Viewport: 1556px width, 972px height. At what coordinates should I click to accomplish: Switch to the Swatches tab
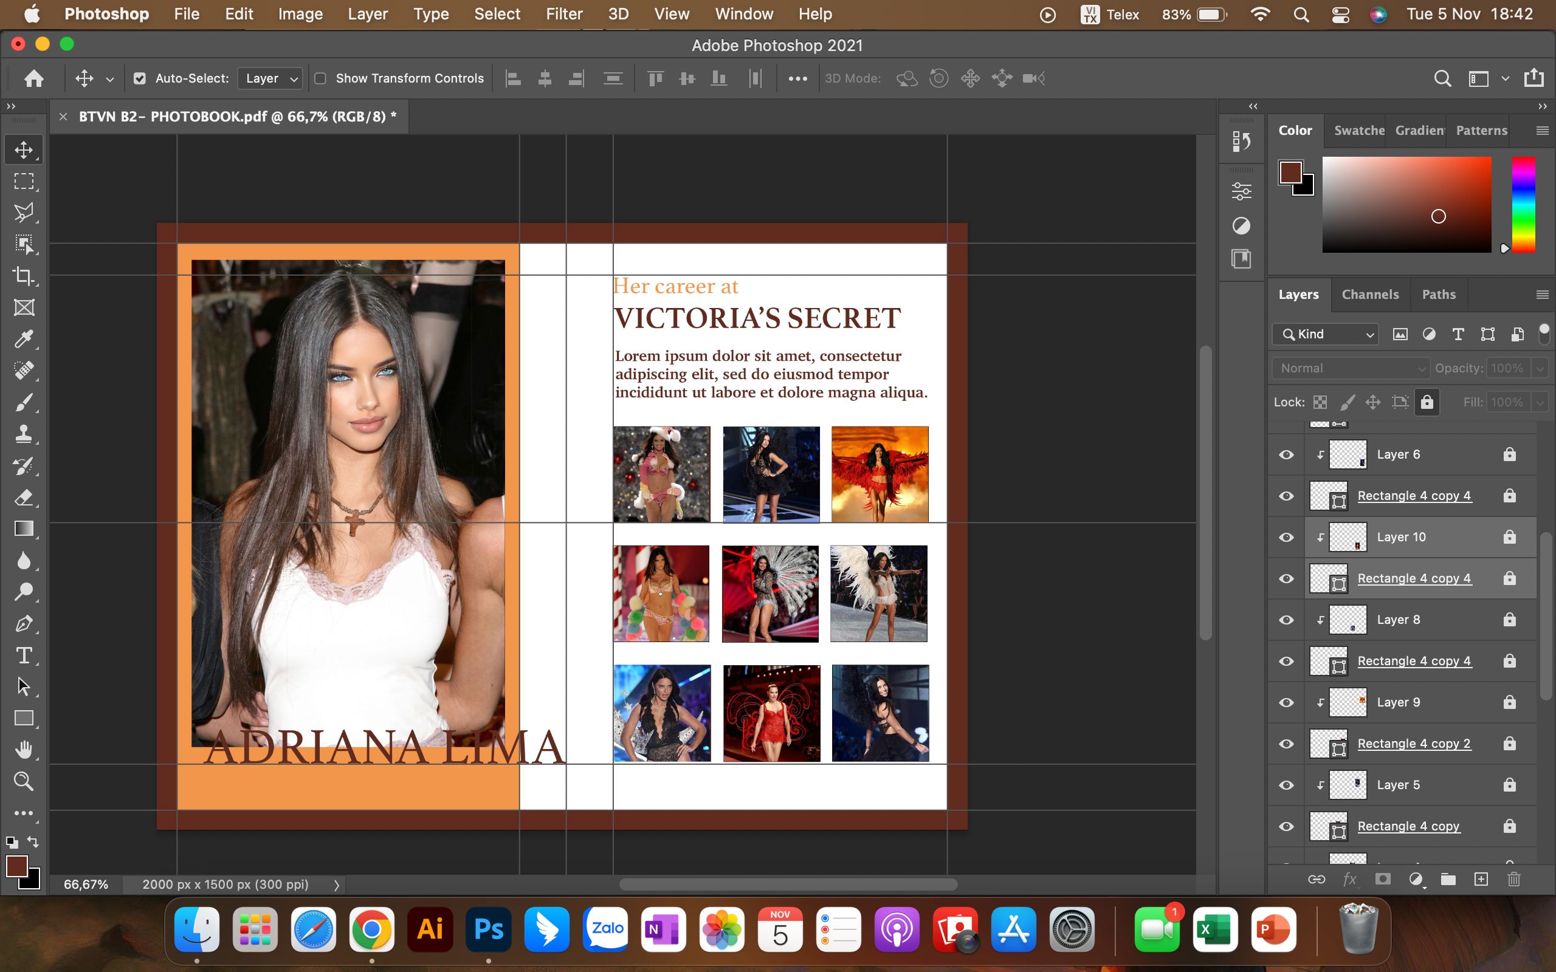tap(1358, 131)
